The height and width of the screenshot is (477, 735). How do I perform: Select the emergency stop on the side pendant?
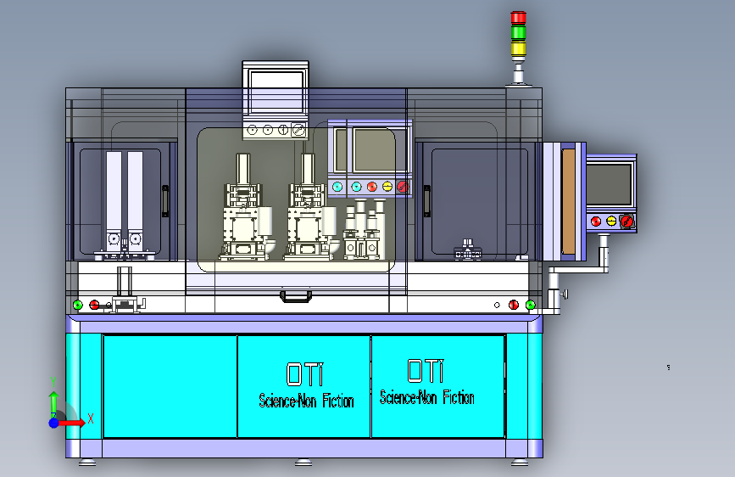pos(626,222)
